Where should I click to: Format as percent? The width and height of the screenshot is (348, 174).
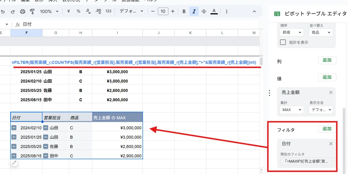tap(78, 11)
